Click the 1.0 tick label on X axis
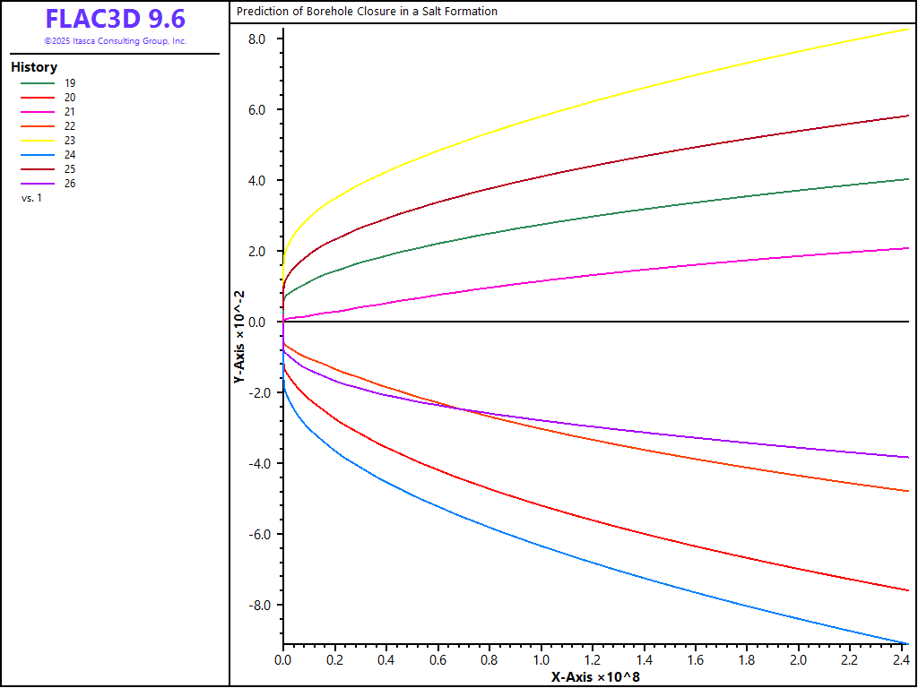The image size is (918, 688). tap(541, 660)
